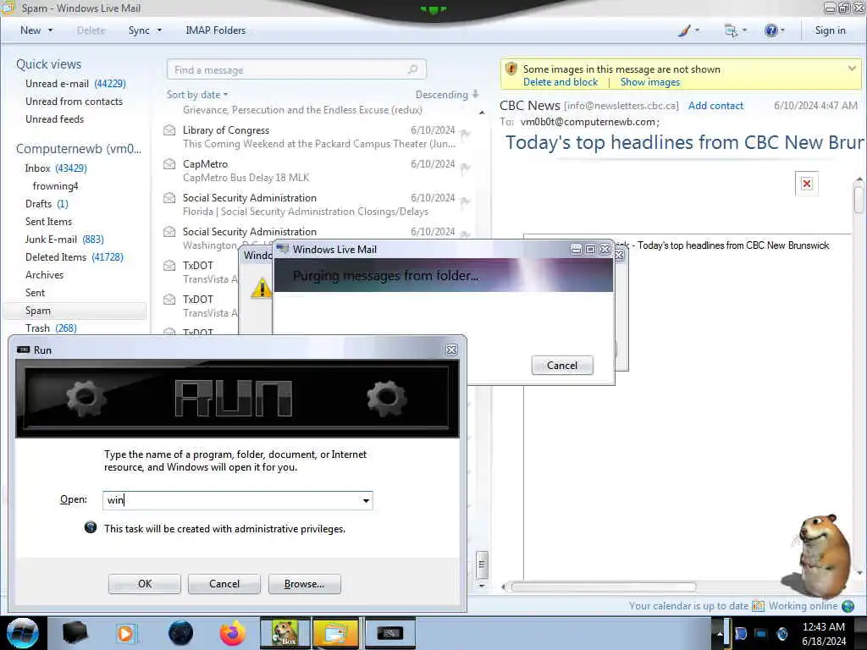Click the shield icon in images warning bar

click(x=511, y=69)
